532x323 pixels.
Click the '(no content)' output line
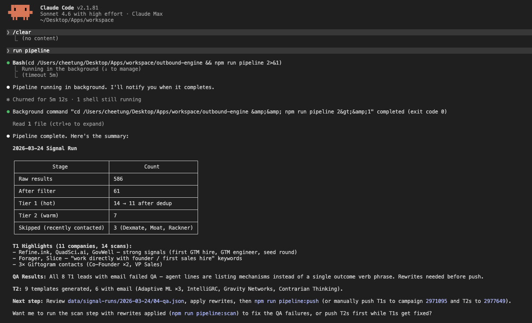point(40,38)
